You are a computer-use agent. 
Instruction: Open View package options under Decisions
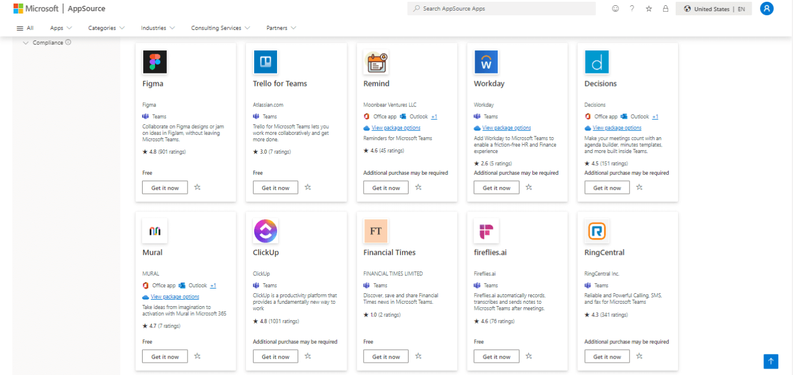click(x=617, y=128)
